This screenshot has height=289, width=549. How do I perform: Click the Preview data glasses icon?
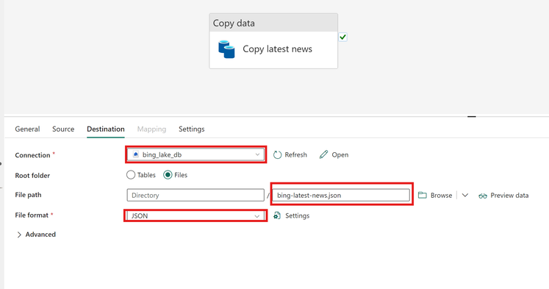click(x=483, y=196)
